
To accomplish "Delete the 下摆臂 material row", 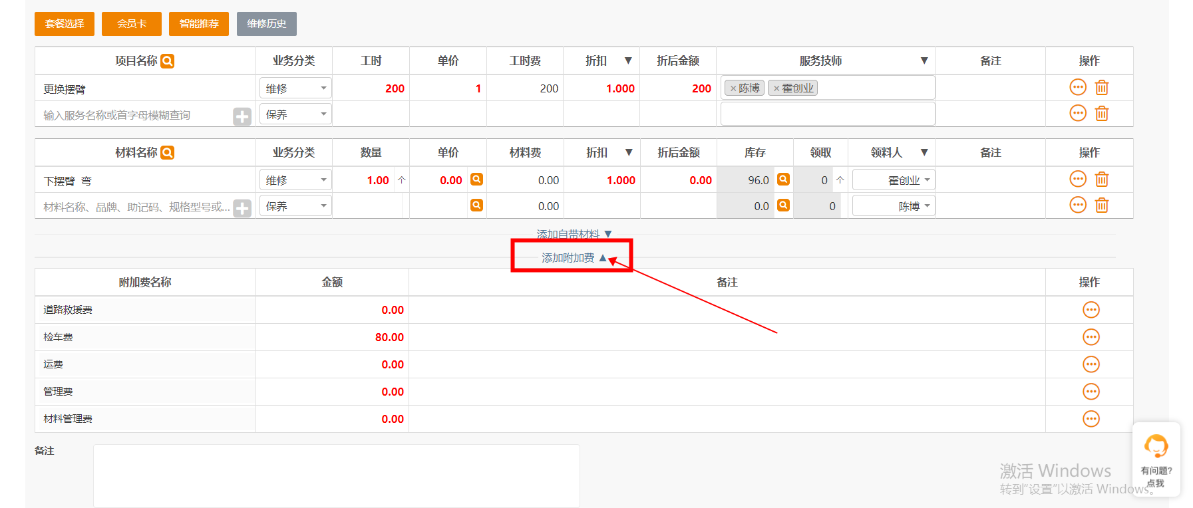I will 1102,179.
